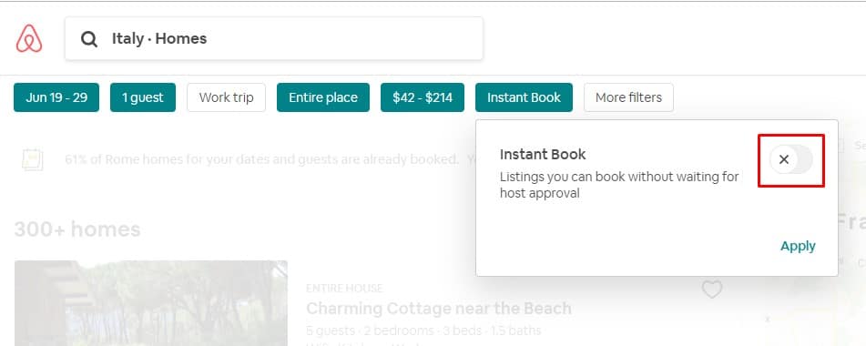Enable the Work trip filter
Viewport: 866px width, 346px height.
226,97
